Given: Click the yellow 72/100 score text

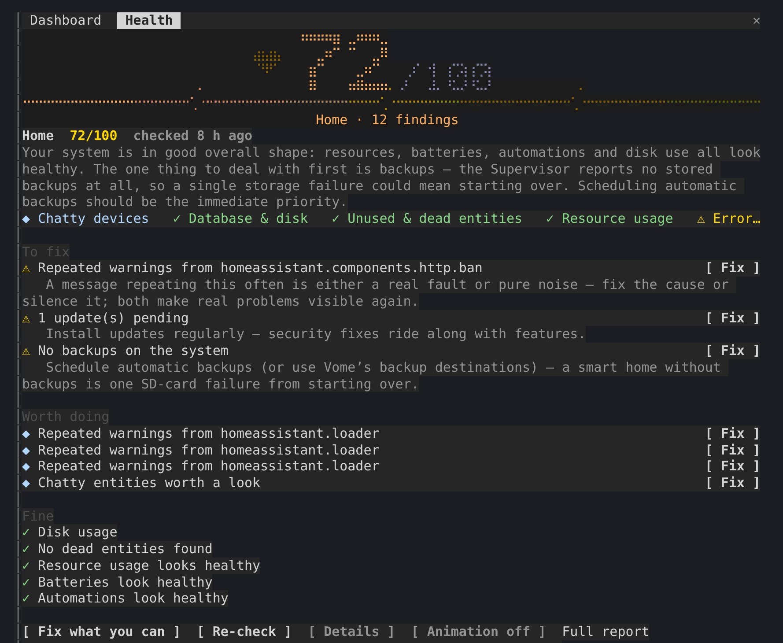Looking at the screenshot, I should click(x=93, y=136).
